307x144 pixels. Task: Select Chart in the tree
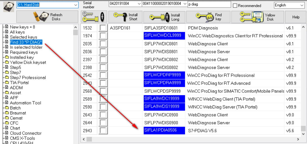[15, 128]
